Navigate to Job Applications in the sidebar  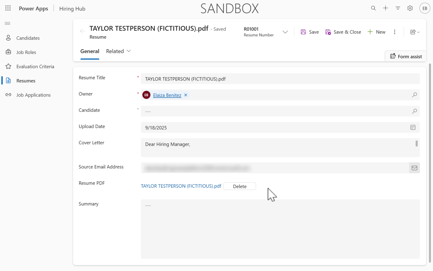(x=33, y=95)
